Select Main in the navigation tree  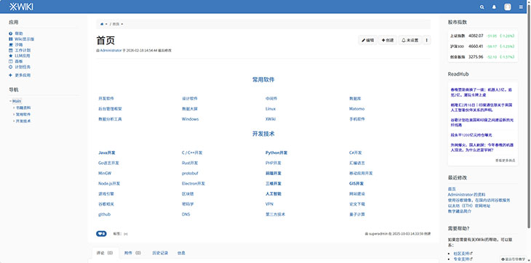tap(17, 101)
